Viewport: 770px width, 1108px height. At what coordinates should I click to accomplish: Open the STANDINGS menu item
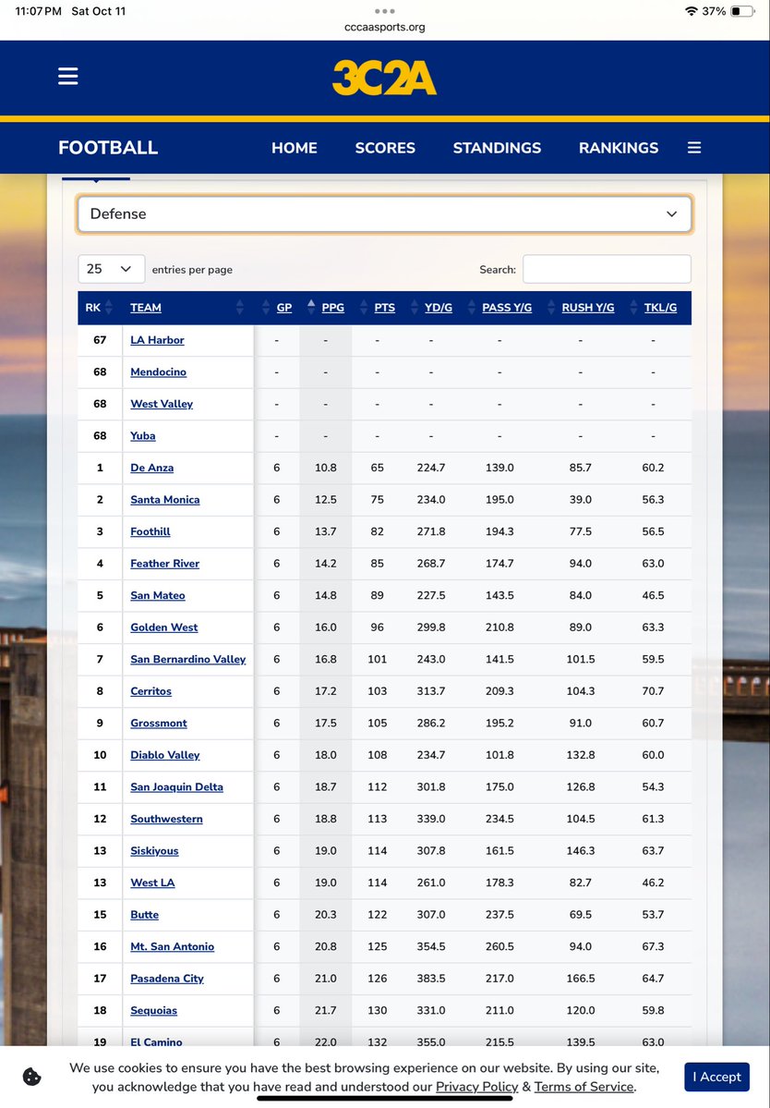pyautogui.click(x=497, y=148)
